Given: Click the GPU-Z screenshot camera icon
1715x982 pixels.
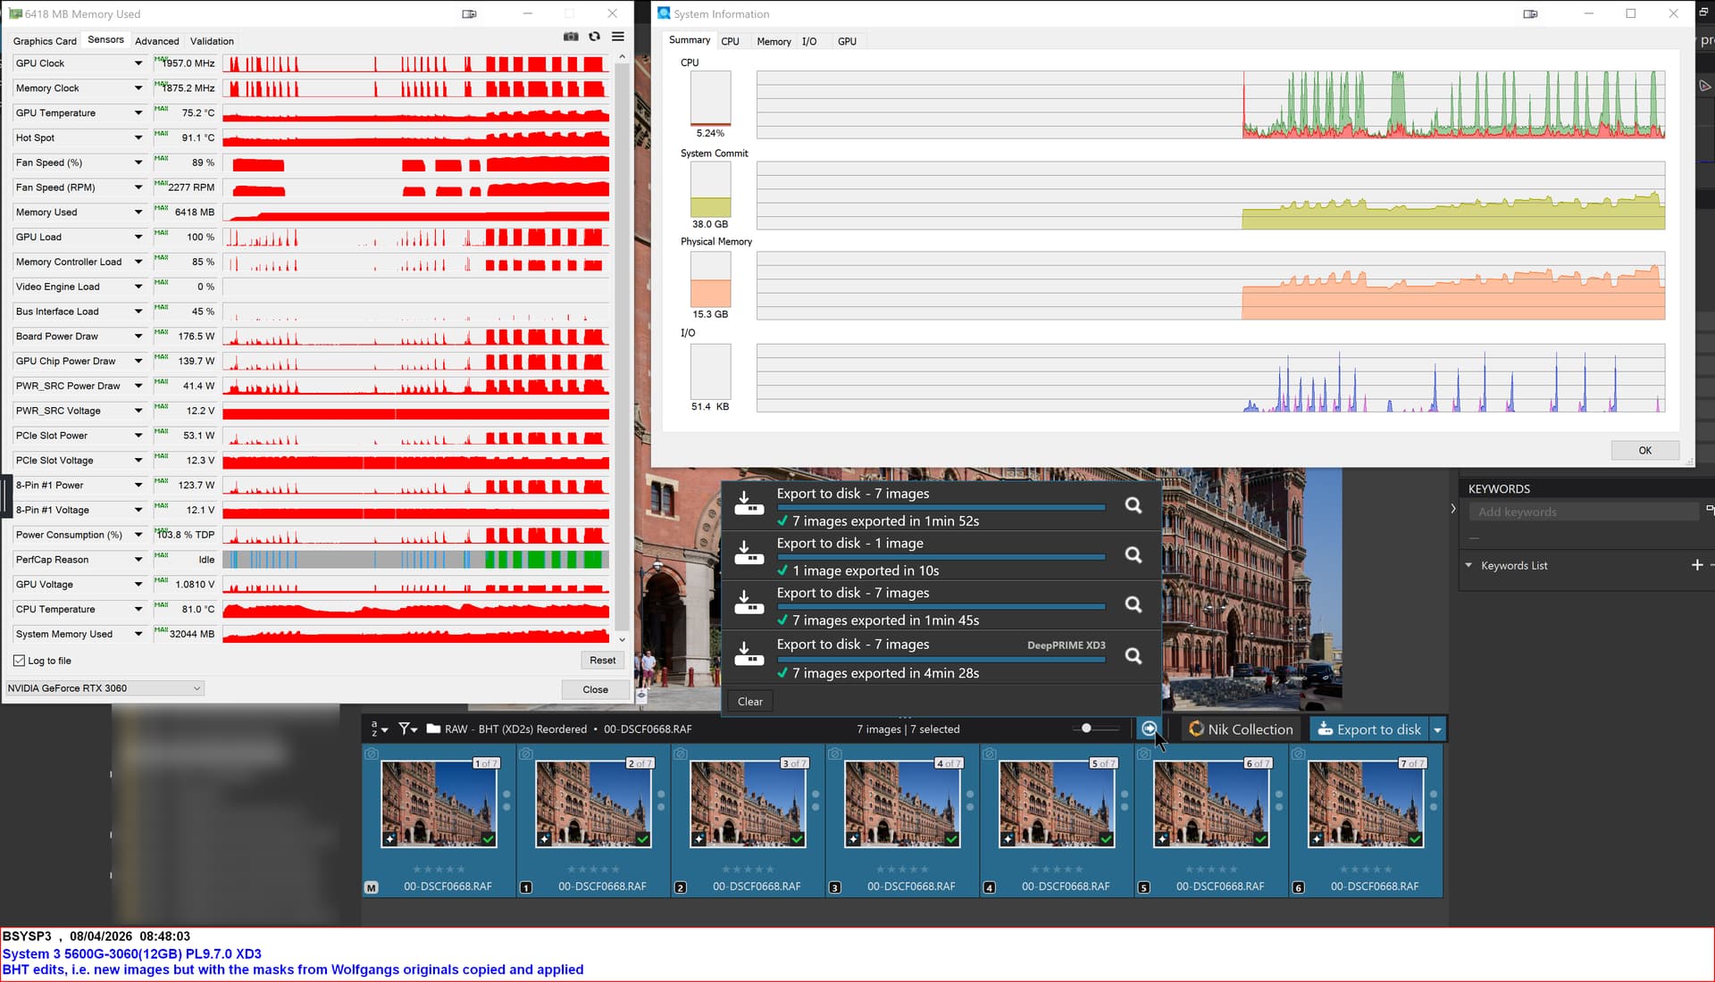Looking at the screenshot, I should (571, 37).
